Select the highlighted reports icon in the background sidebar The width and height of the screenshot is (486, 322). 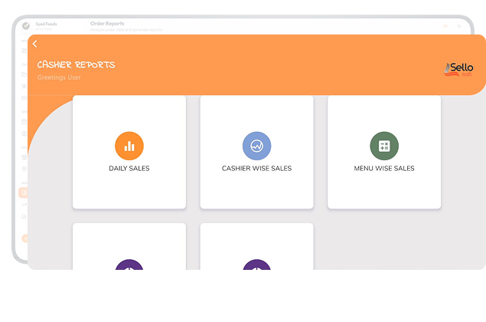click(23, 192)
